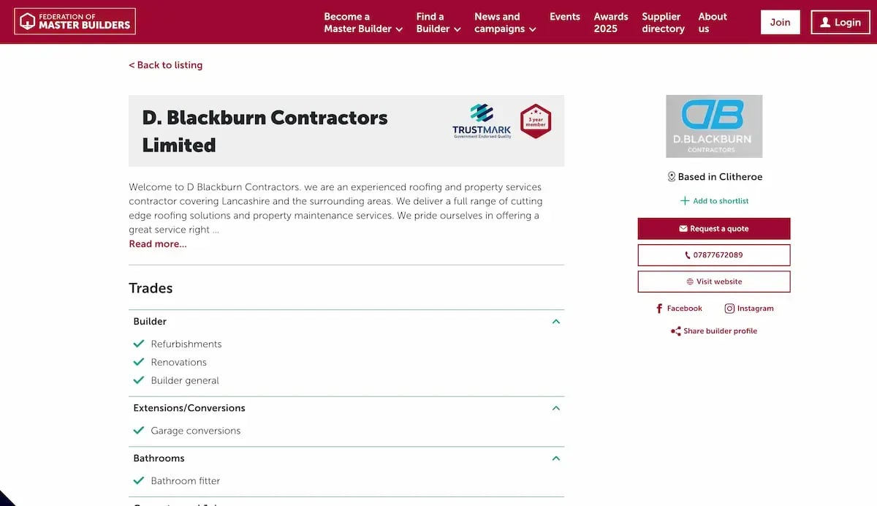Image resolution: width=877 pixels, height=506 pixels.
Task: Click the Join button
Action: click(780, 22)
